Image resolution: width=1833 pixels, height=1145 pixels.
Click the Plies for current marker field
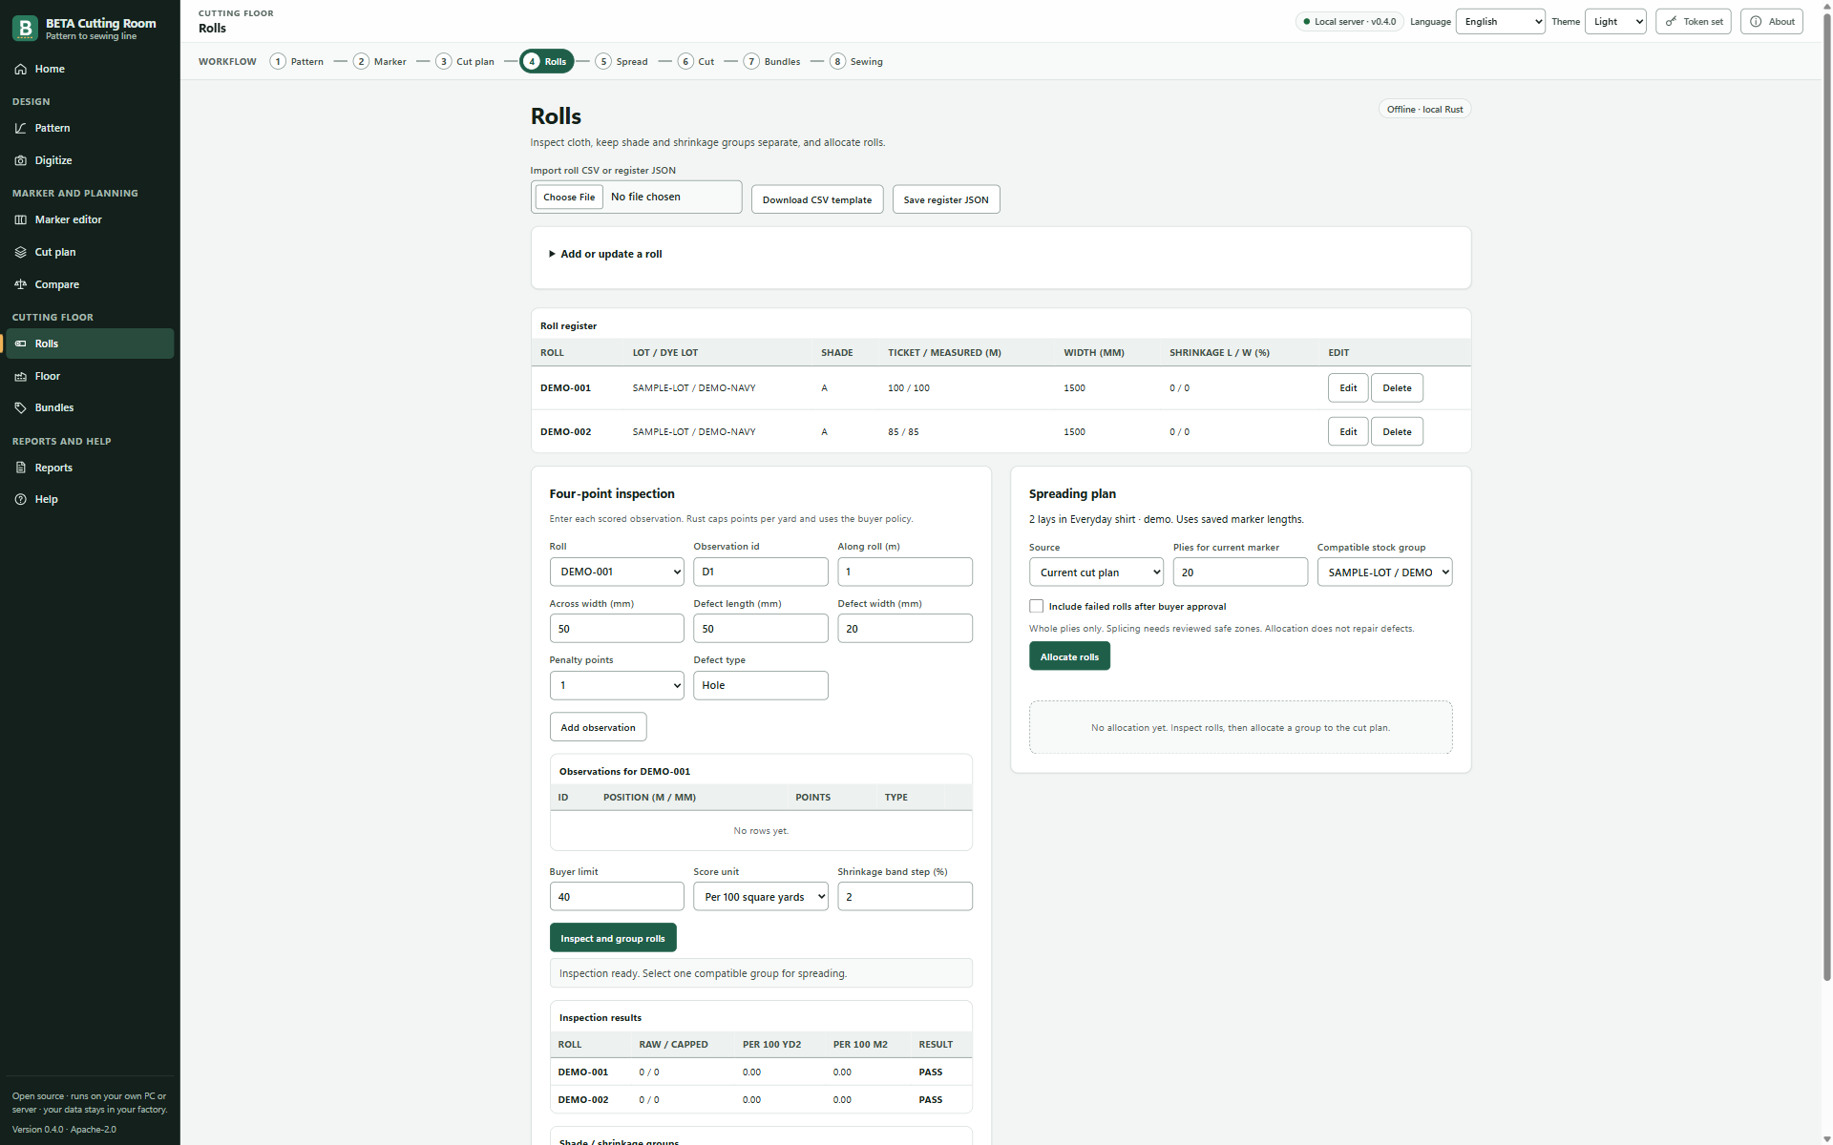click(x=1240, y=572)
